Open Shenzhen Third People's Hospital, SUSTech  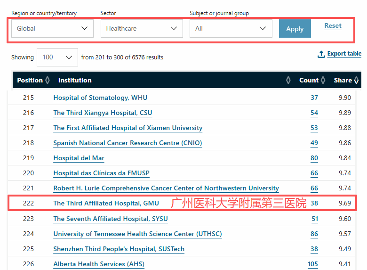tap(119, 249)
